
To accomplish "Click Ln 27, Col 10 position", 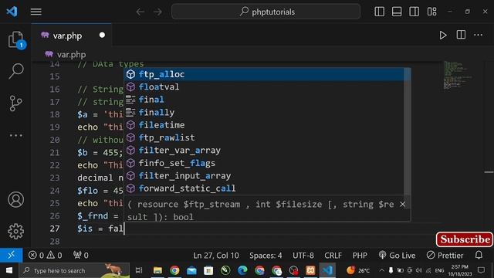I will tap(216, 255).
